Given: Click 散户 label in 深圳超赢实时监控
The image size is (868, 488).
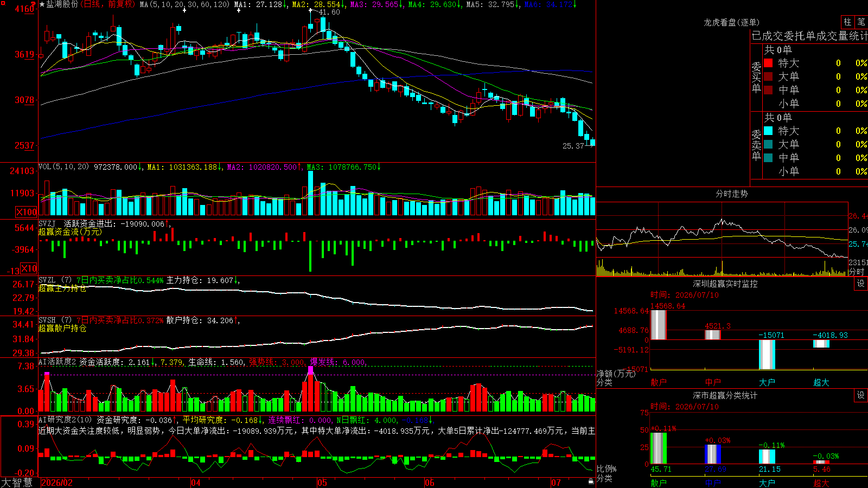Looking at the screenshot, I should [x=658, y=382].
